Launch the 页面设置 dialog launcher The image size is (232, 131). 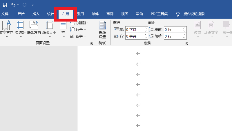coord(92,44)
